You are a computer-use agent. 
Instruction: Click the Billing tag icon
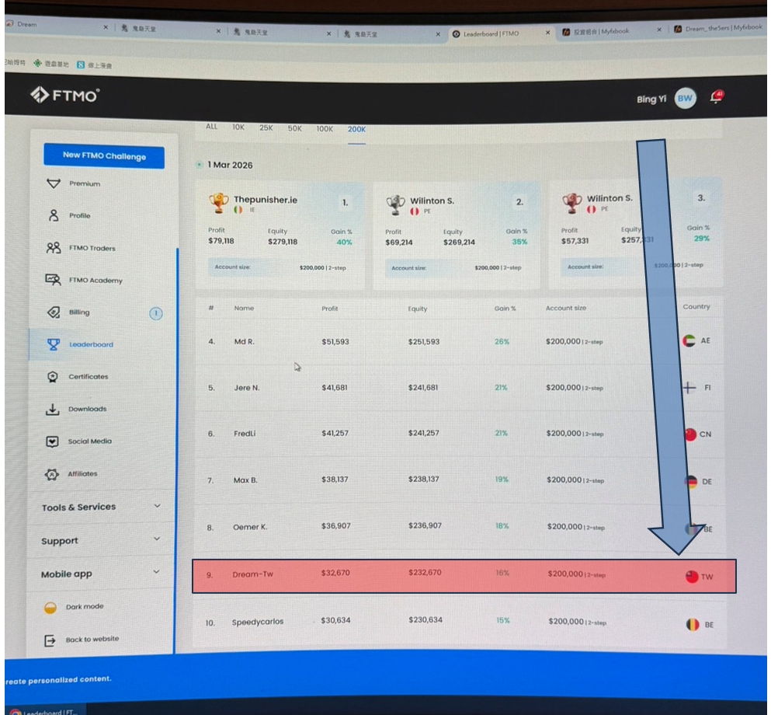[x=53, y=312]
